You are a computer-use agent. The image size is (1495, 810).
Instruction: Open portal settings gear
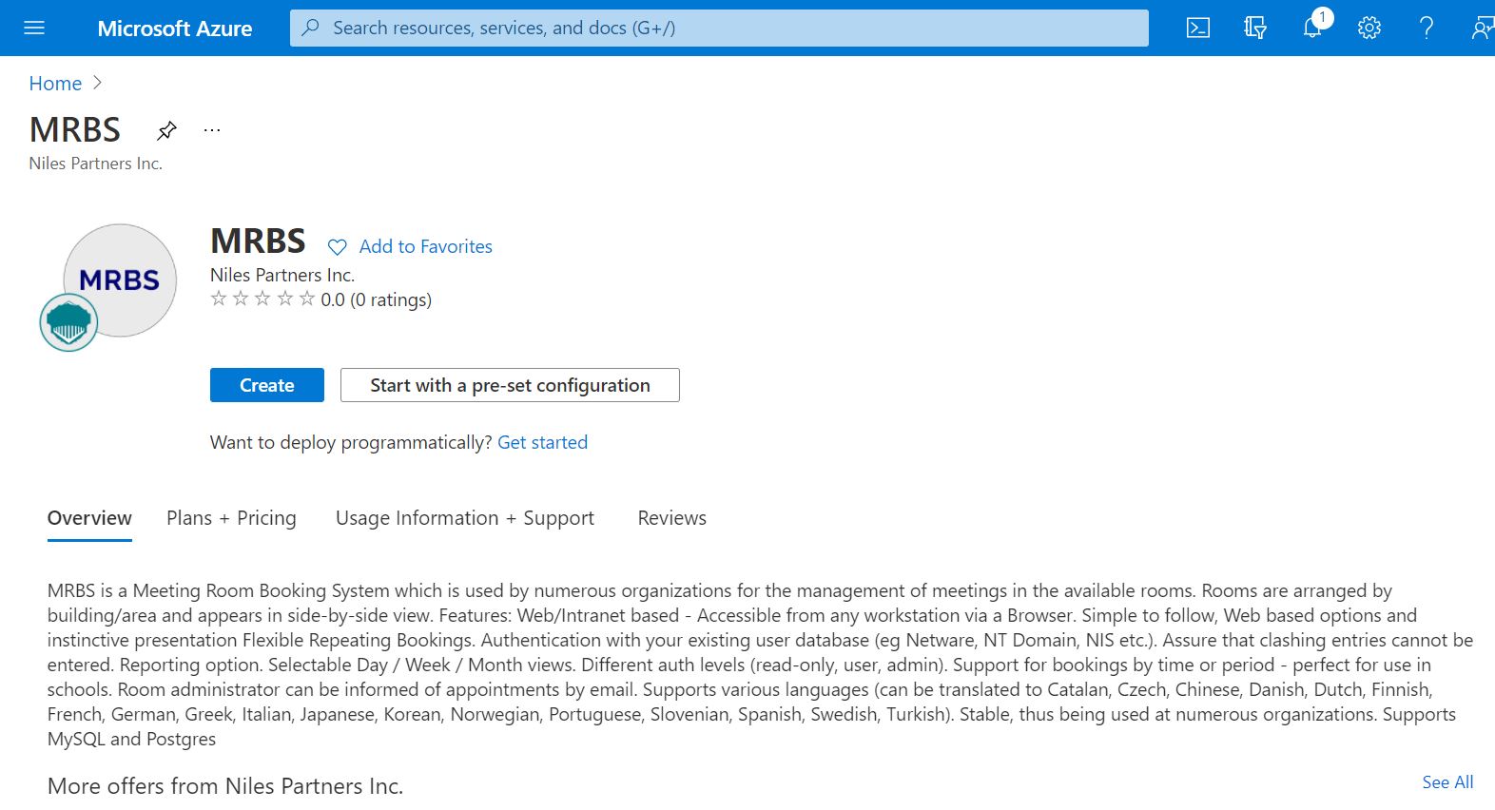[1369, 28]
